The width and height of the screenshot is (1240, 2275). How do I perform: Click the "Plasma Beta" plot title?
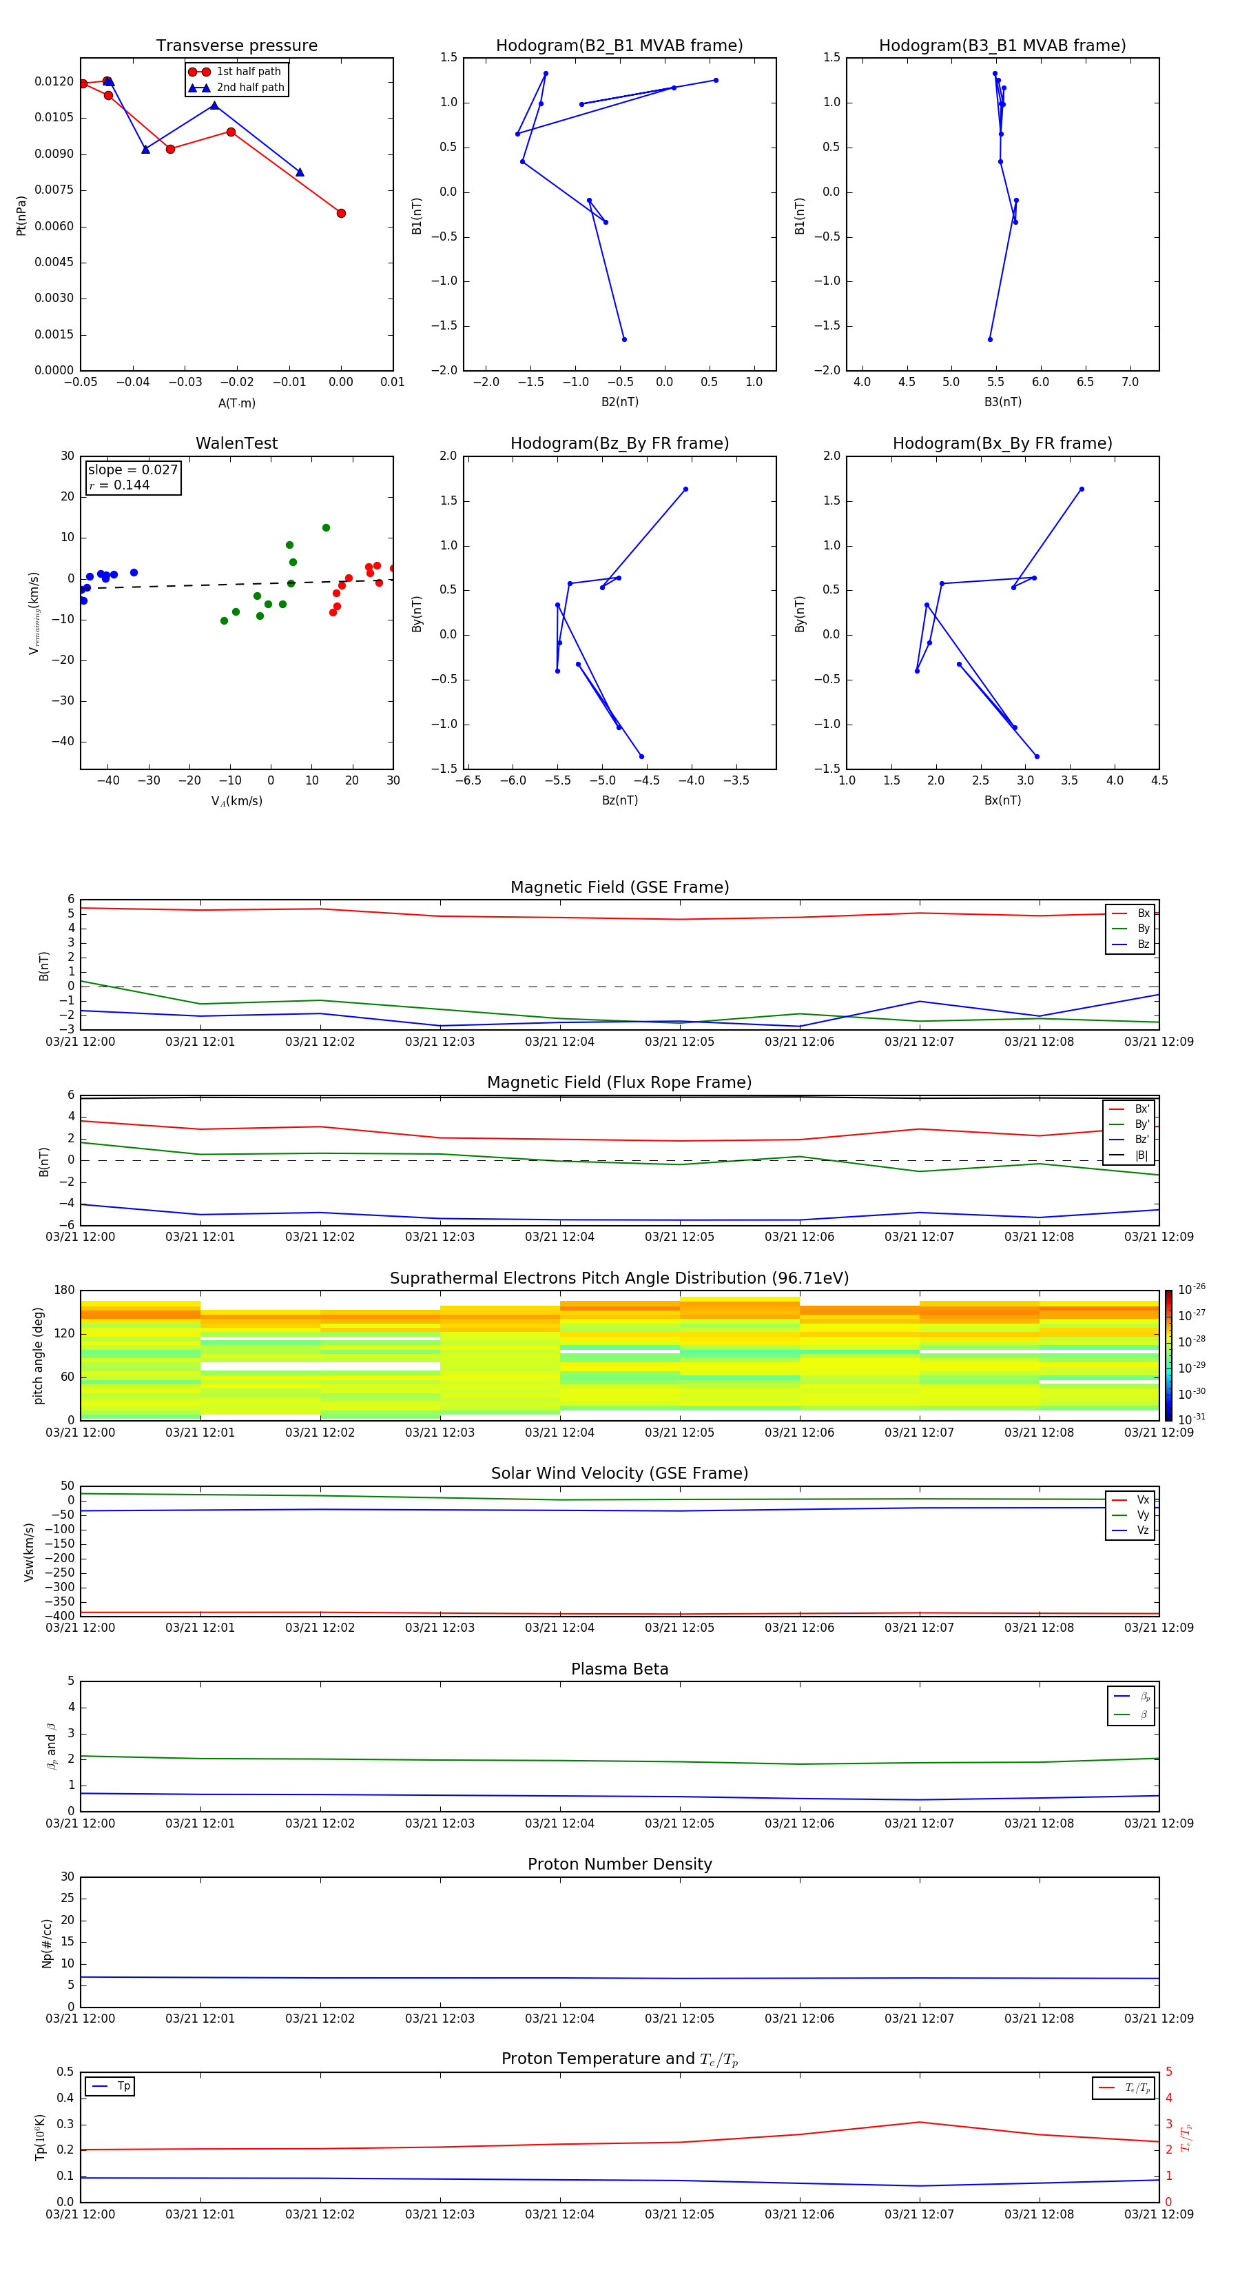[x=619, y=1669]
